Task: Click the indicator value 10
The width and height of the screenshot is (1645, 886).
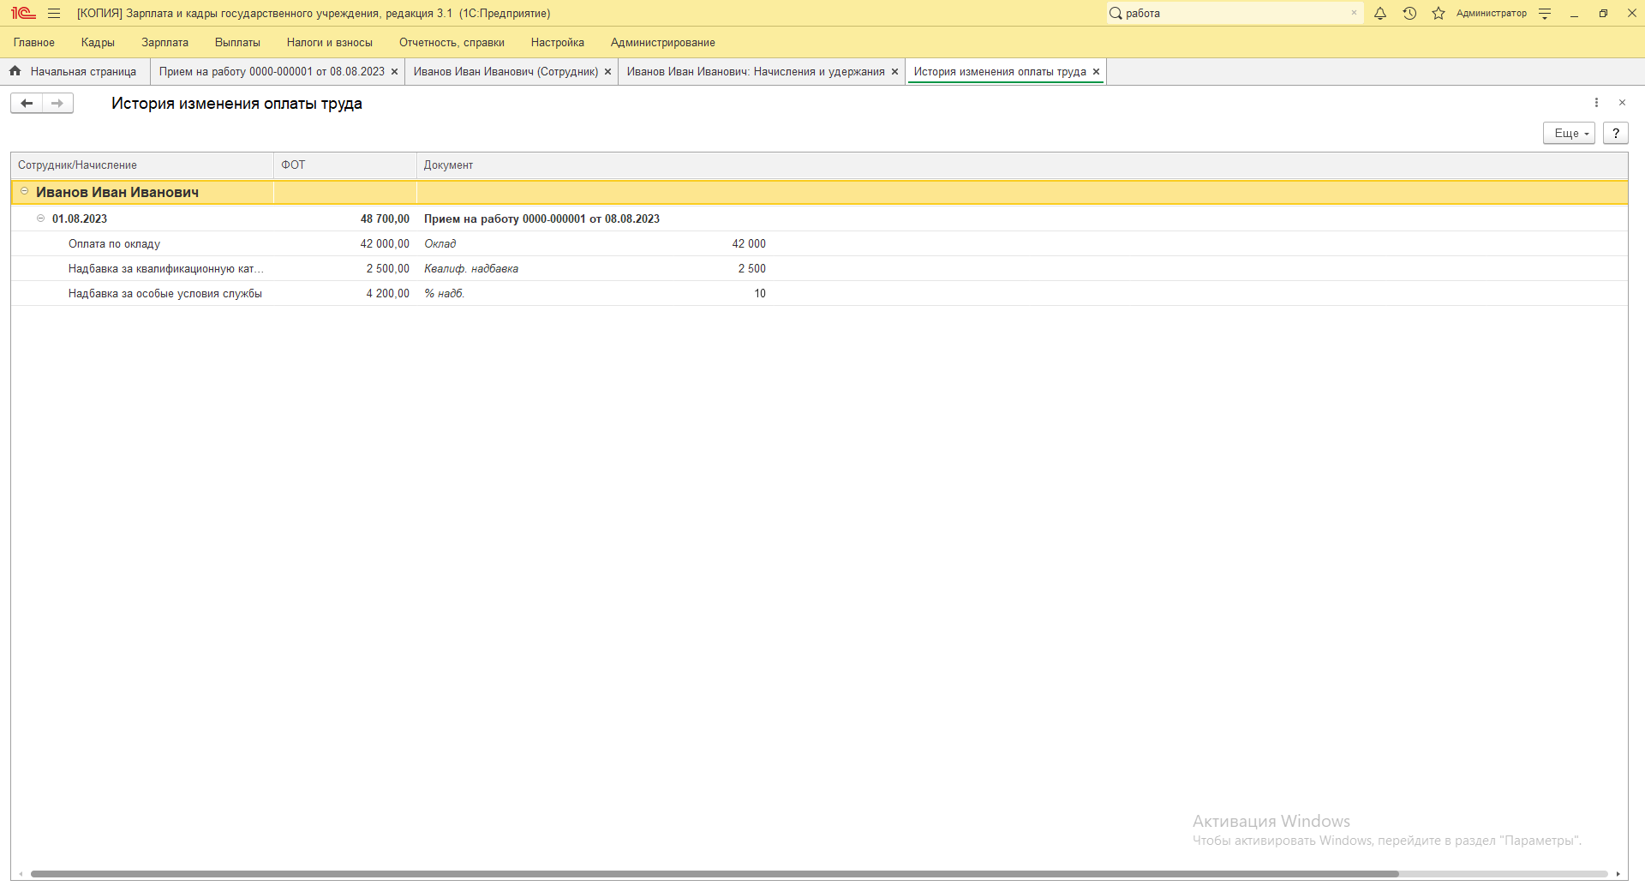Action: (x=760, y=294)
